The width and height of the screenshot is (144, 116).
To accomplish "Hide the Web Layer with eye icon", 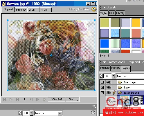I will click(108, 82).
